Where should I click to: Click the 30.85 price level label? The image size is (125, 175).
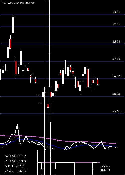pos(116,76)
